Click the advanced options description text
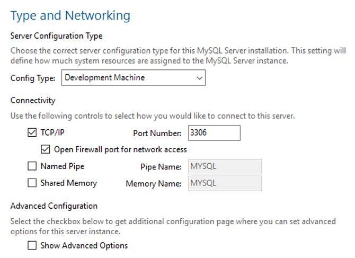Screen dimensions: 355x258 (x=173, y=226)
